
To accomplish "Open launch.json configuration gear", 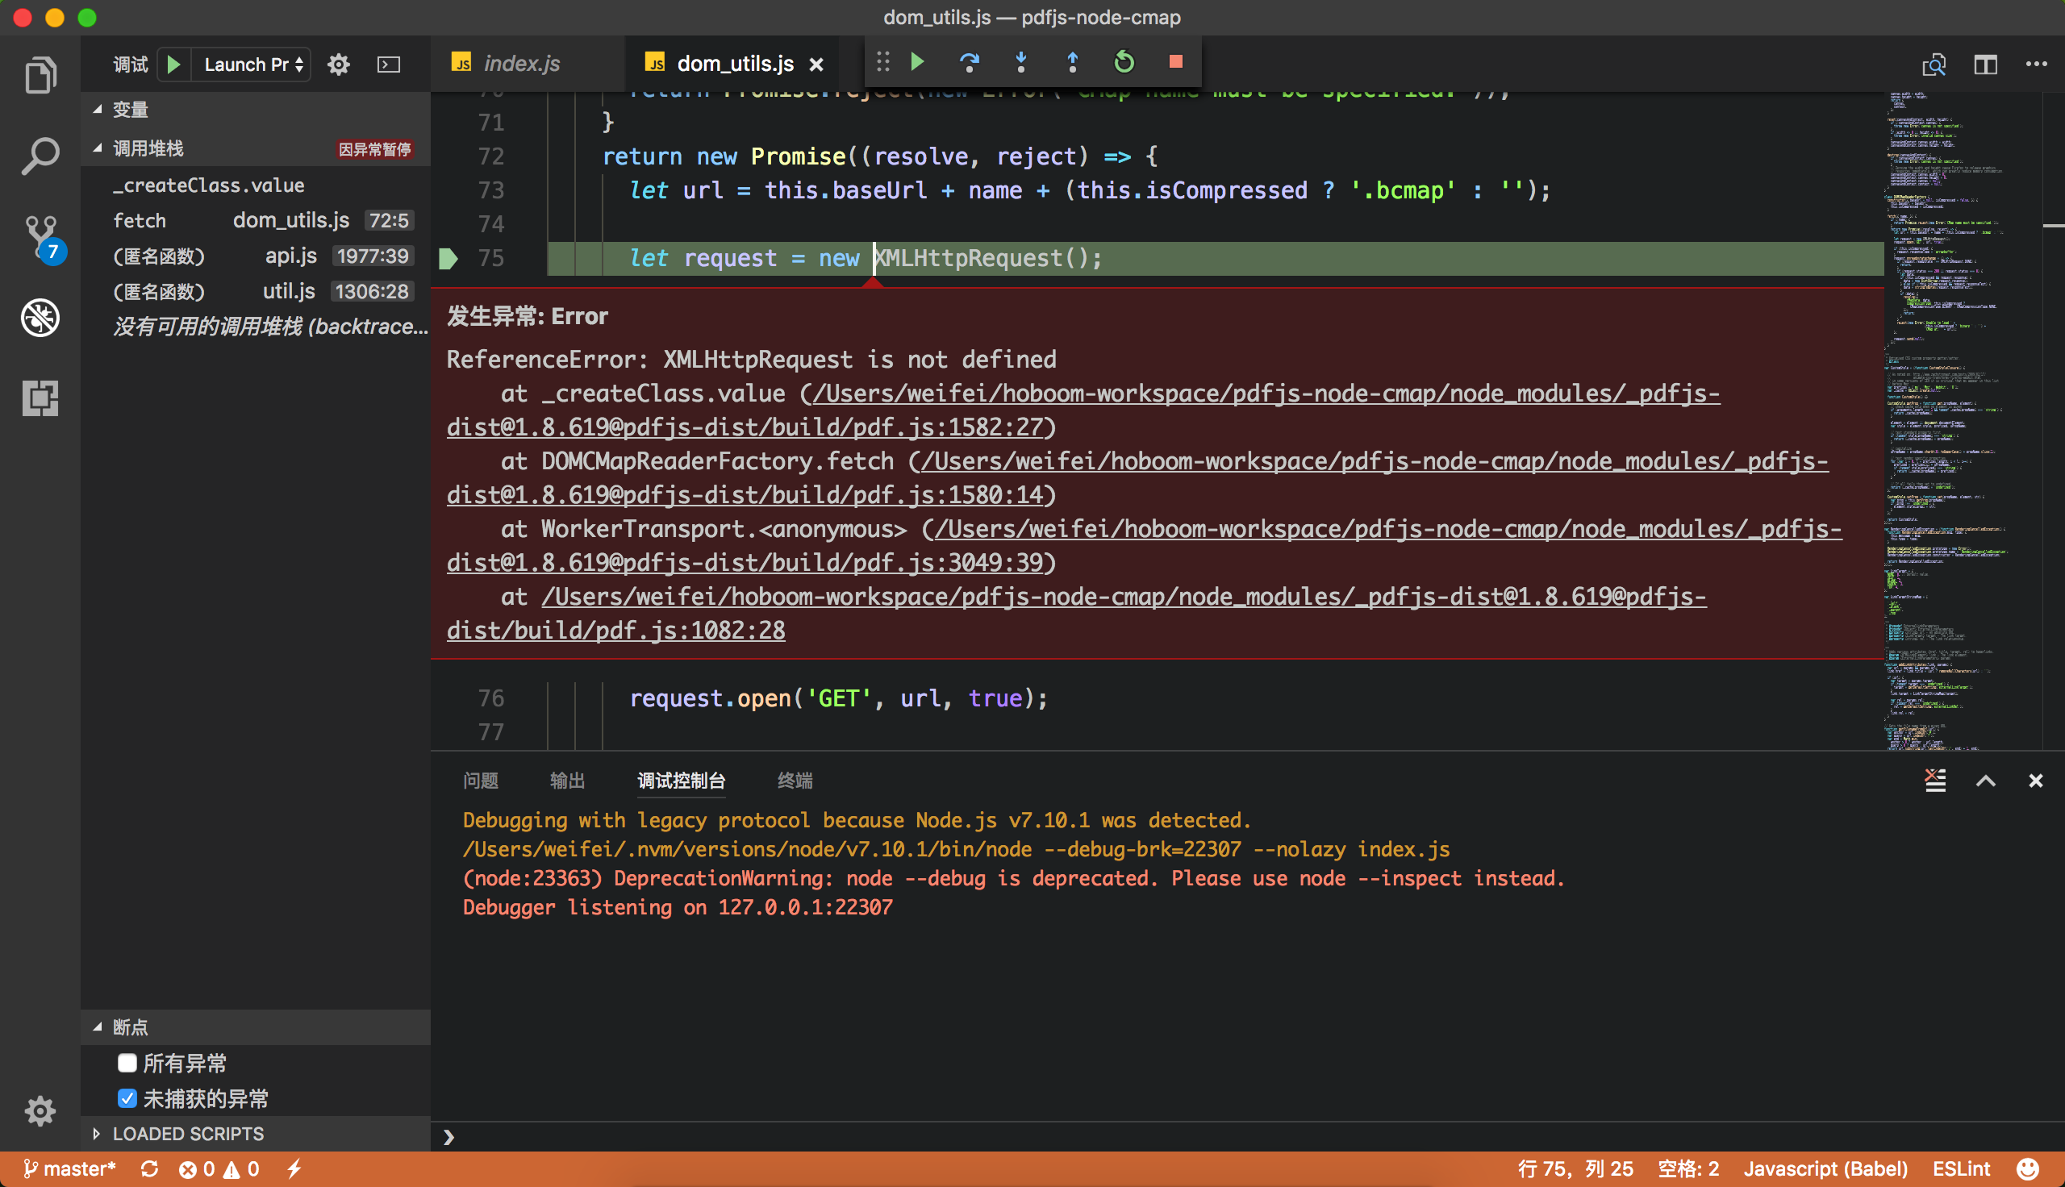I will tap(338, 65).
